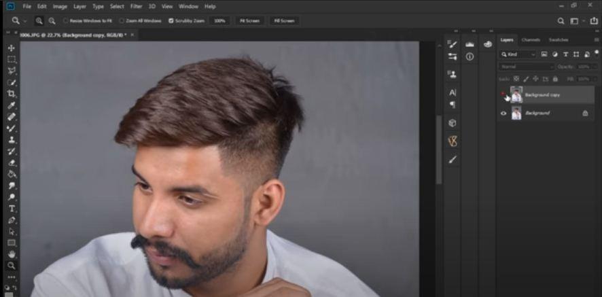Select the Path Selection arrow tool
This screenshot has height=297, width=602.
pyautogui.click(x=12, y=232)
